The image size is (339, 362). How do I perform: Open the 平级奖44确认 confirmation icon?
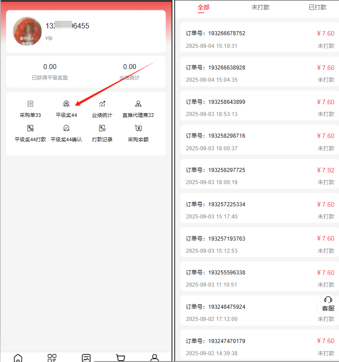[x=66, y=128]
